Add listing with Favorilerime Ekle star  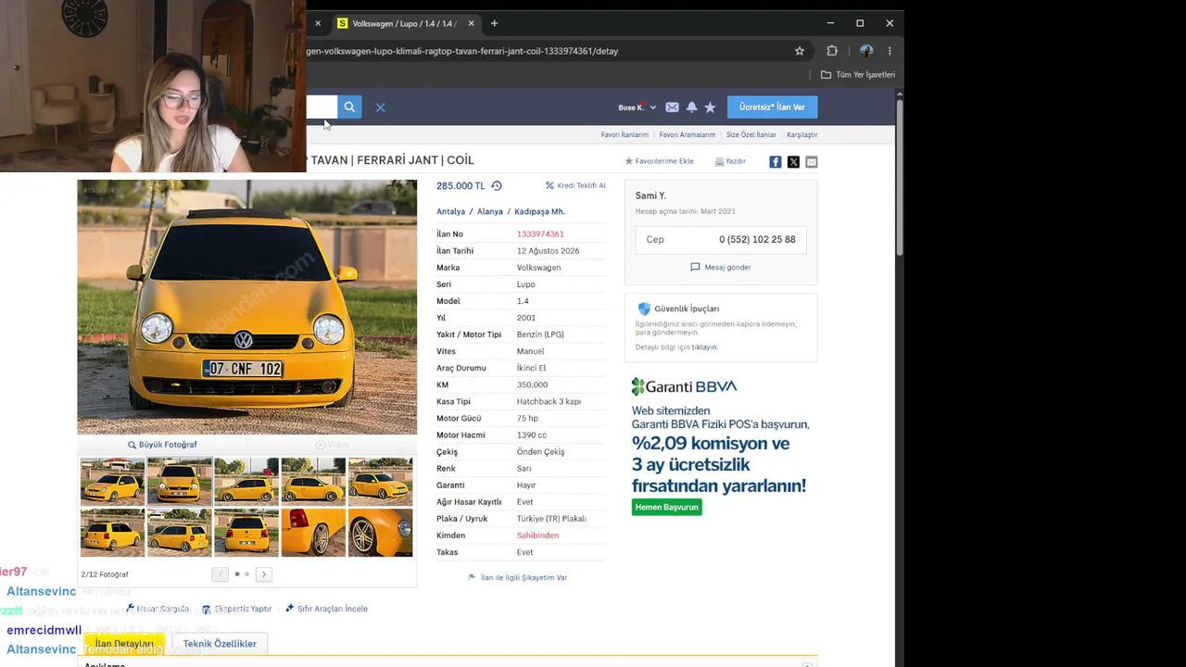[x=659, y=161]
